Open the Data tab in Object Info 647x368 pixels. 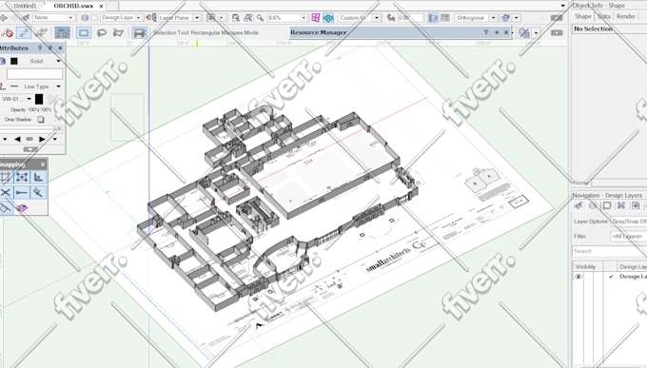[603, 16]
